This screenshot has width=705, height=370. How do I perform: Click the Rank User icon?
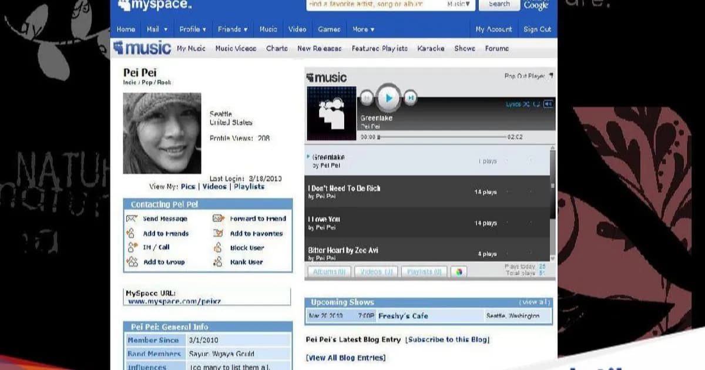click(219, 262)
